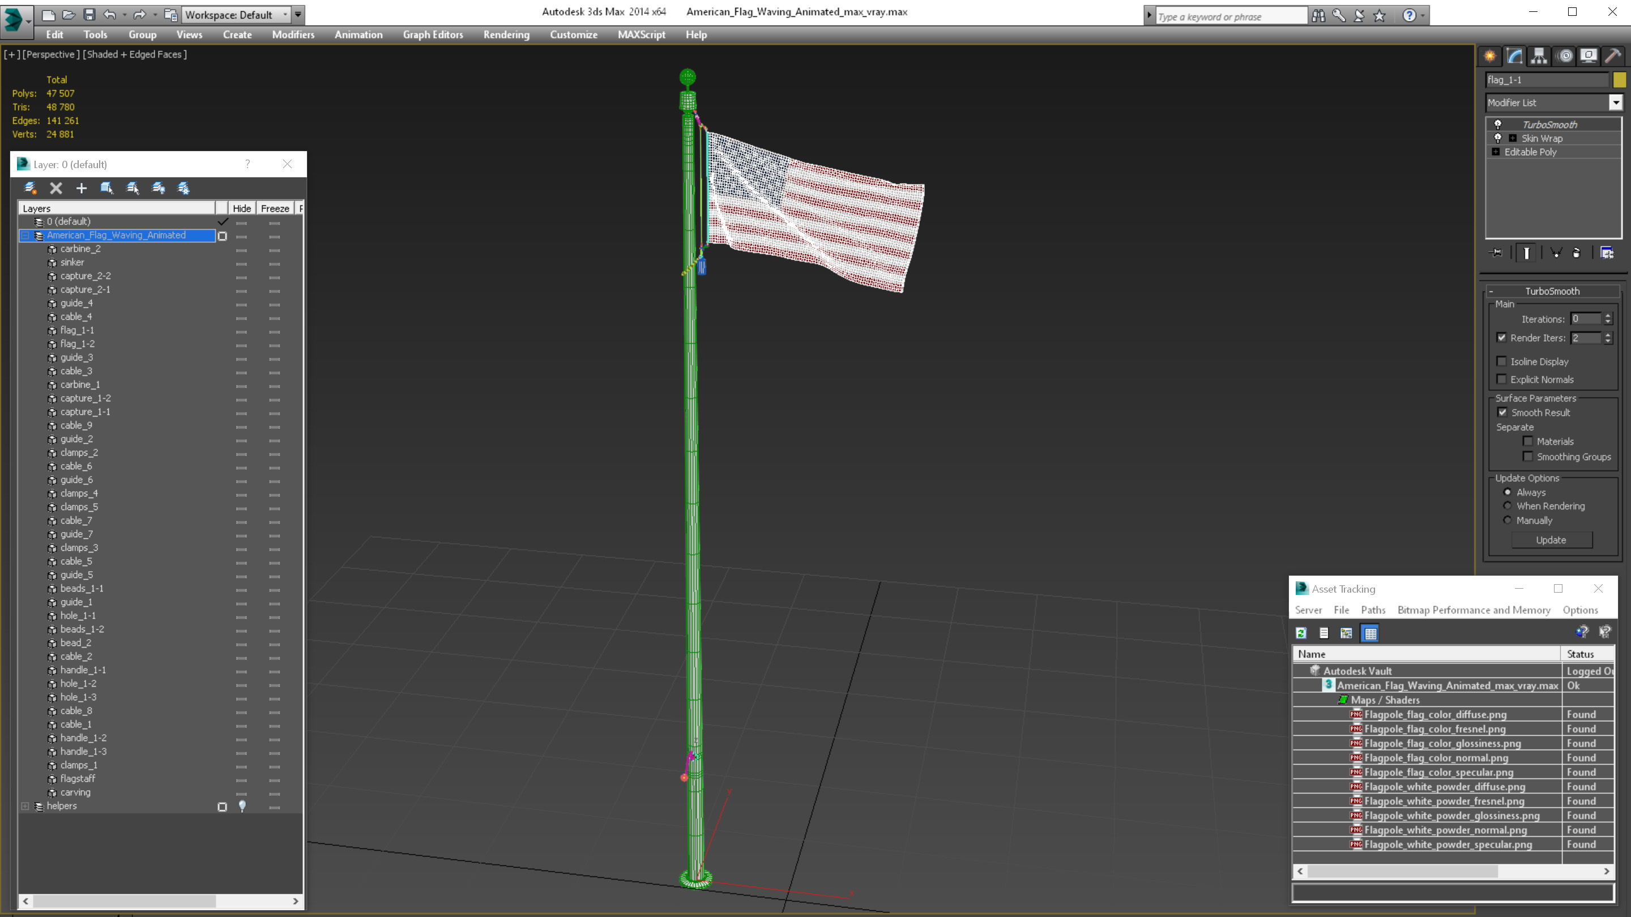Select the Manually update radio button
This screenshot has height=917, width=1631.
click(x=1508, y=520)
